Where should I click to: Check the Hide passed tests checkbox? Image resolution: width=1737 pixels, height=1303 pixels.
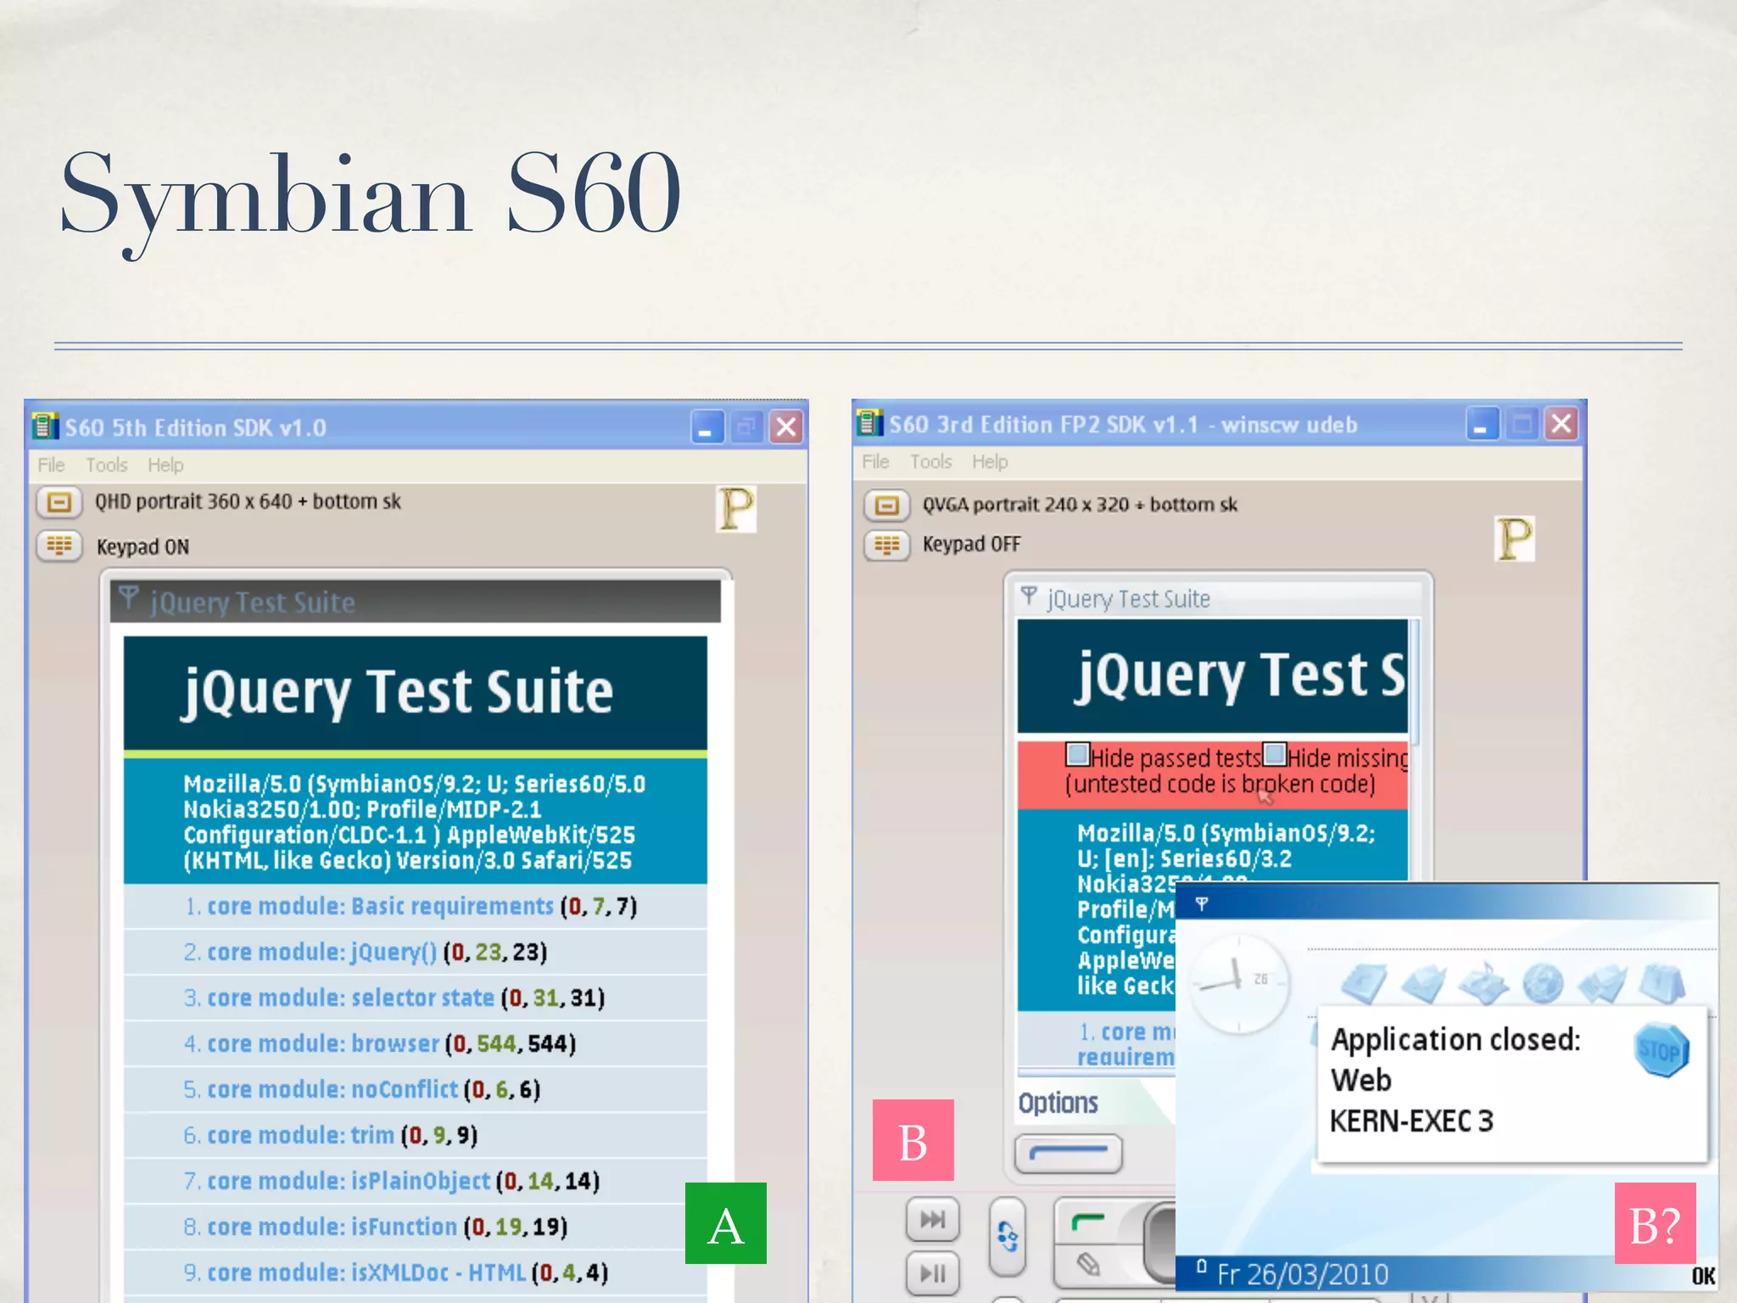pyautogui.click(x=1077, y=753)
